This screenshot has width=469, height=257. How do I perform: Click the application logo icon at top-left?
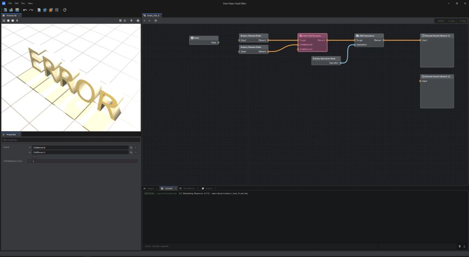pos(4,3)
